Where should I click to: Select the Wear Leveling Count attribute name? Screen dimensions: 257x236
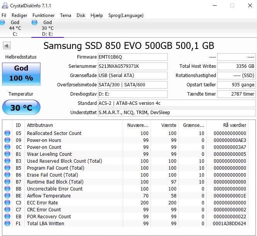tap(49, 154)
